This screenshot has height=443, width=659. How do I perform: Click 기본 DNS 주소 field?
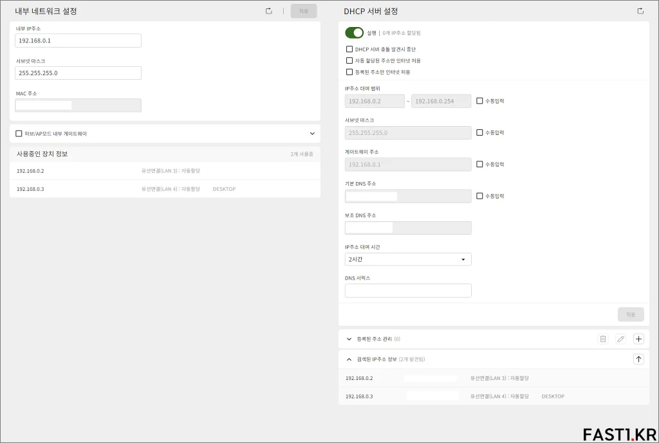tap(408, 196)
